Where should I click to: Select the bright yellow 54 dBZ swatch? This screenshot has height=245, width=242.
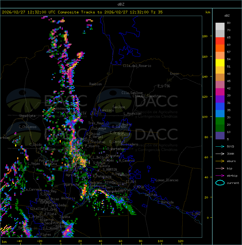220,63
